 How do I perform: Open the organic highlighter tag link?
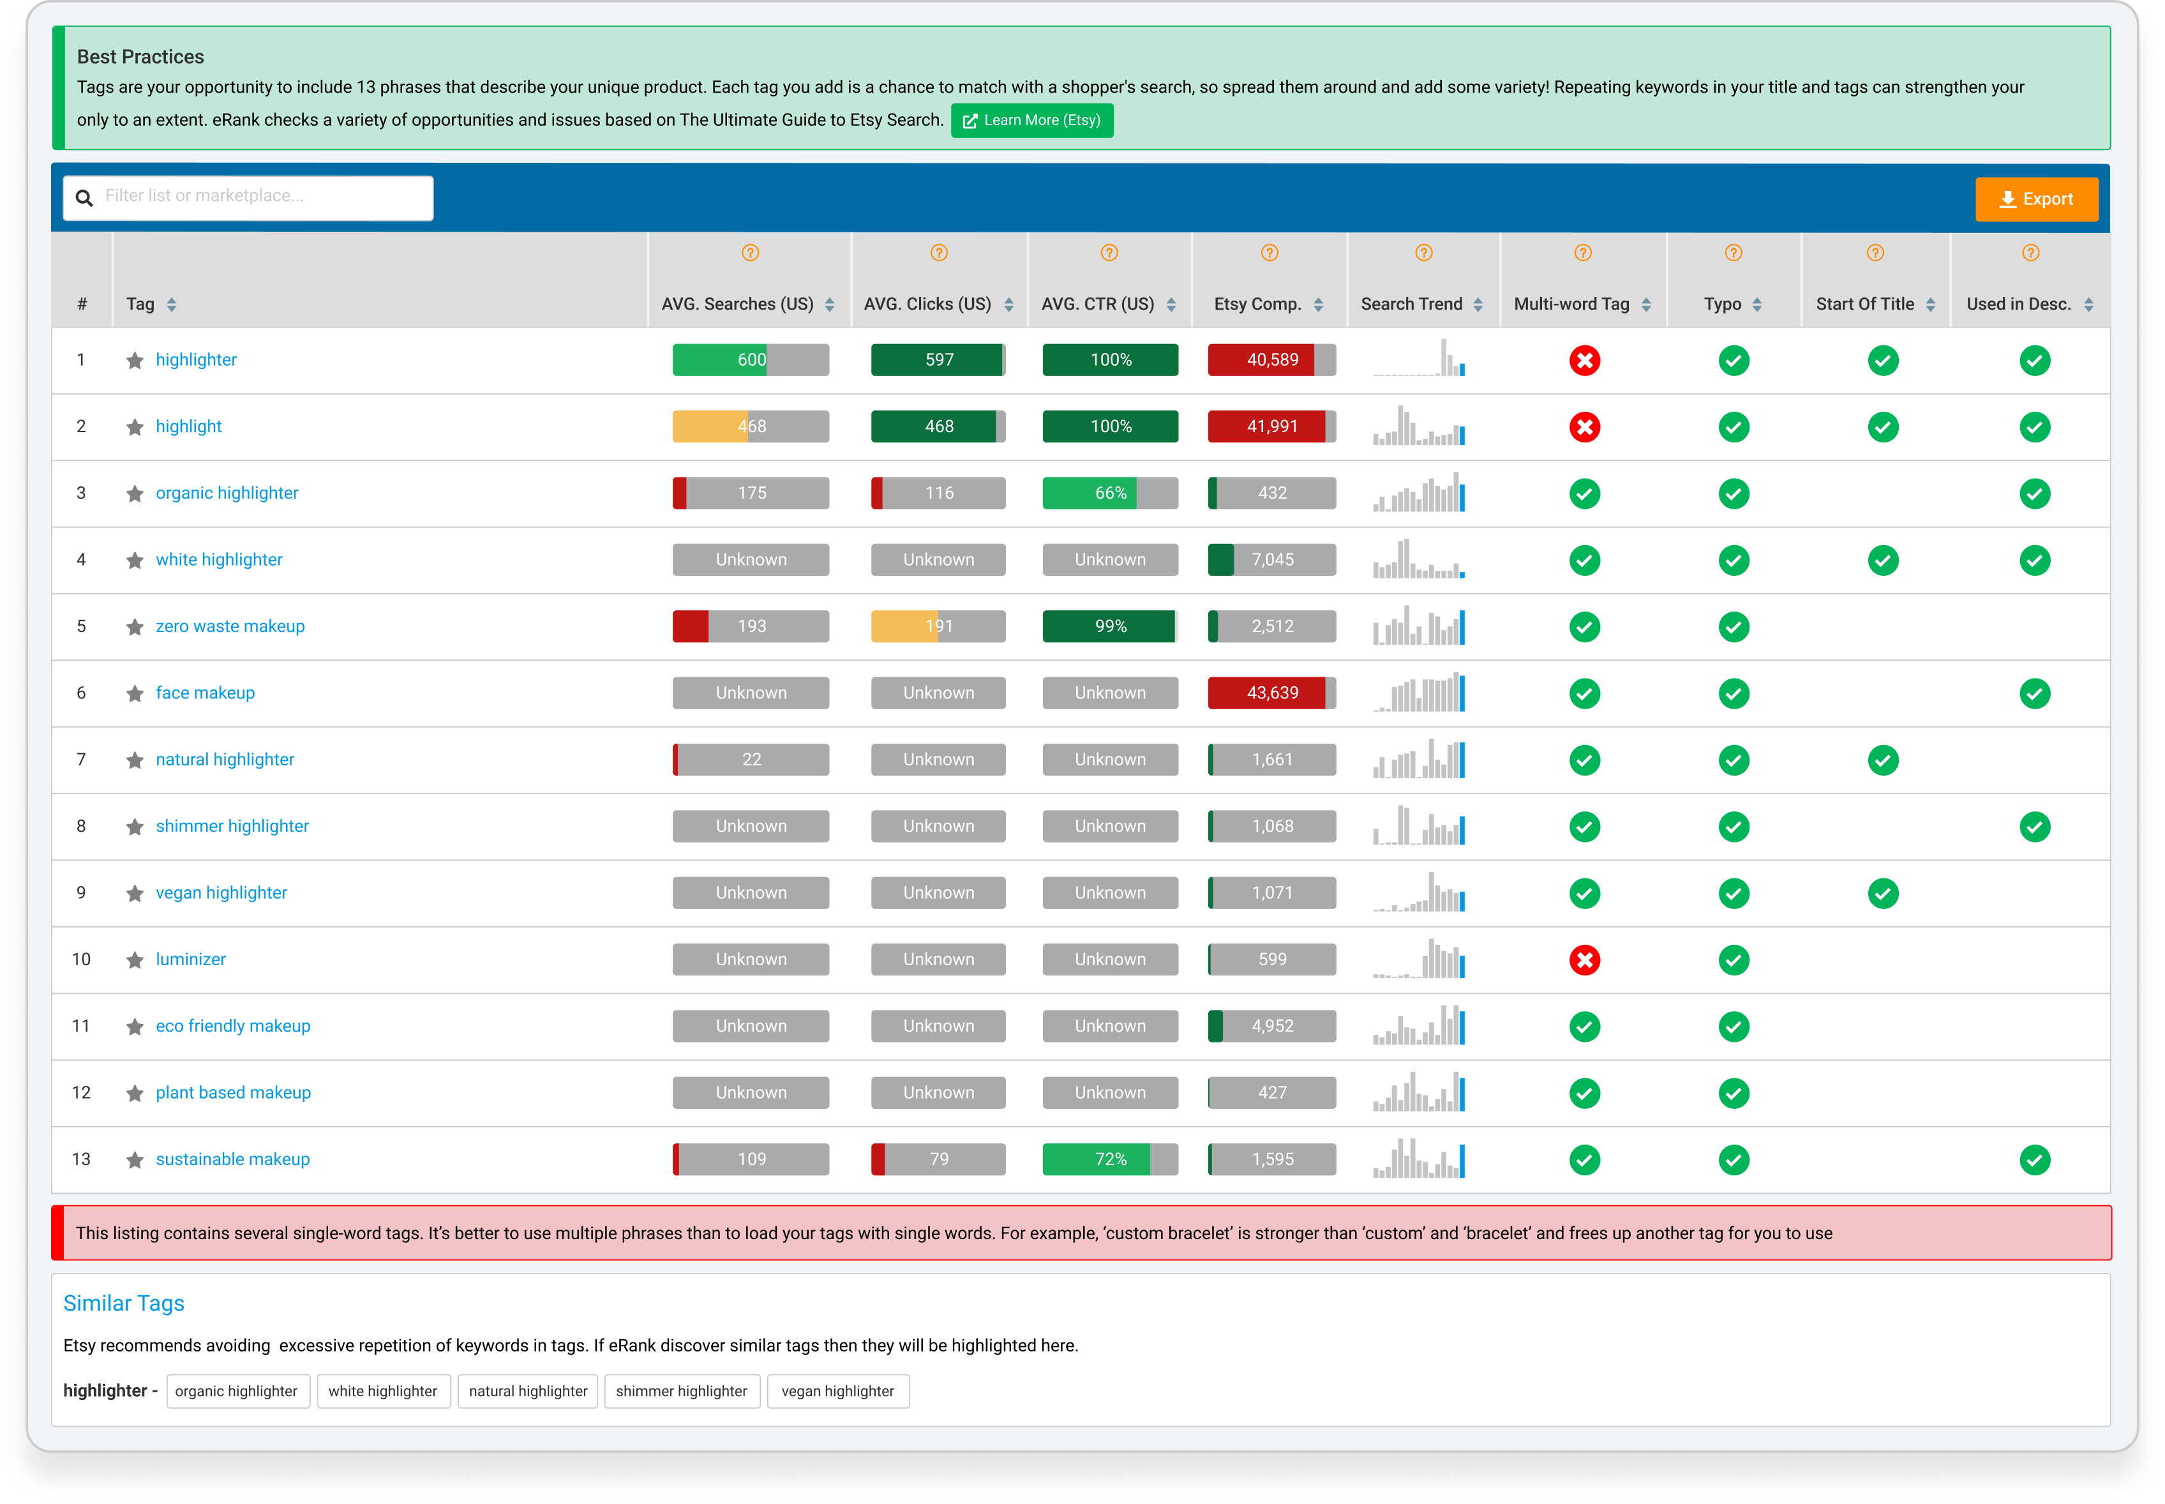[227, 493]
